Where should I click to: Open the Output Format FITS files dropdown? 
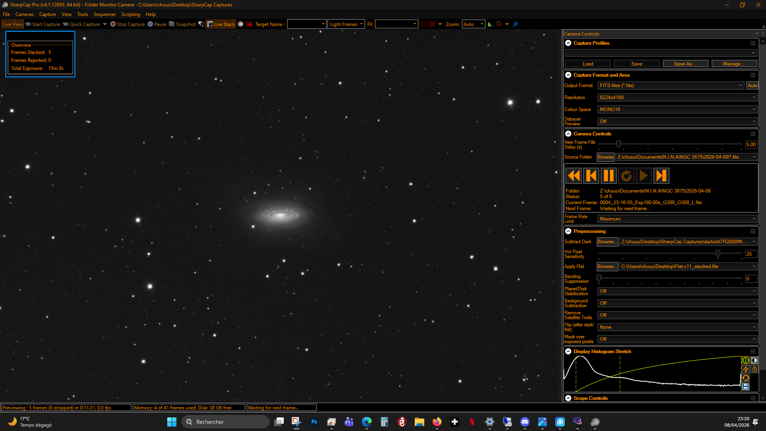coord(671,85)
